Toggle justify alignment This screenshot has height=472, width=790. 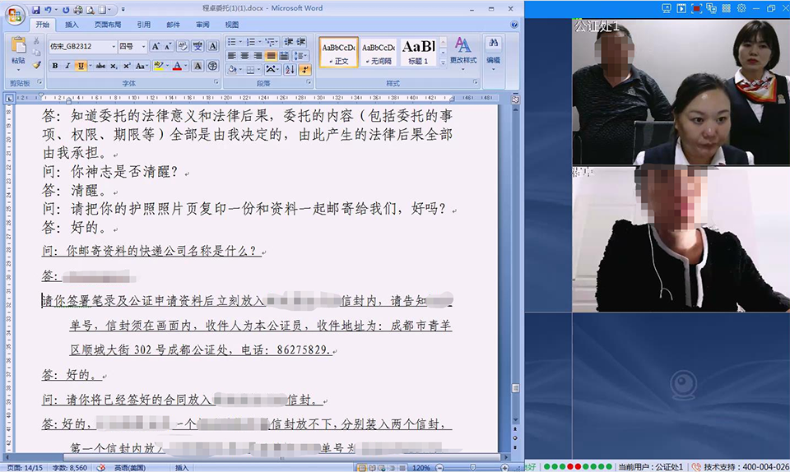pyautogui.click(x=271, y=55)
